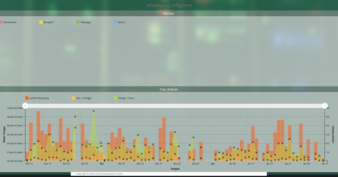Toggle the Mengantri legend swatch
Viewport: 338px width, 177px height.
click(41, 22)
